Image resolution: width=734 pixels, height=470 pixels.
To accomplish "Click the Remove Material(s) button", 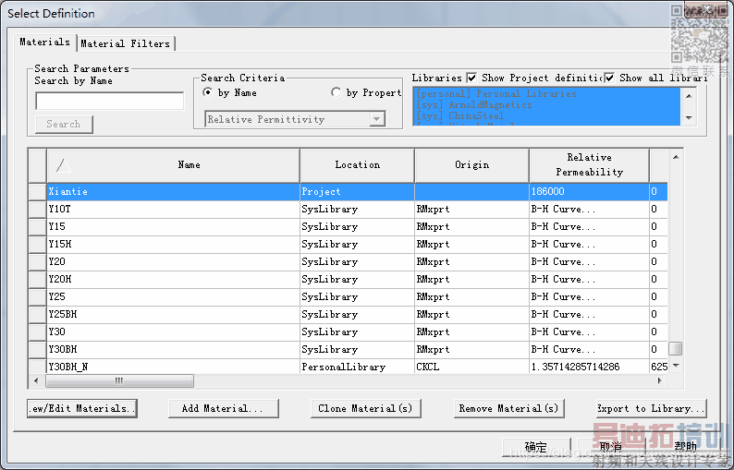I will [x=508, y=408].
